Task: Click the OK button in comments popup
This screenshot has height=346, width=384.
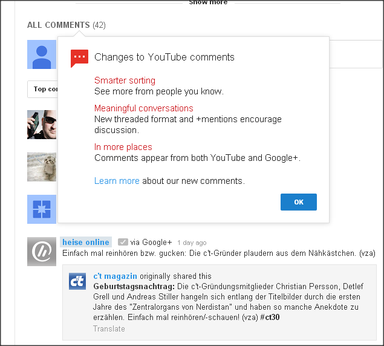Action: pyautogui.click(x=299, y=202)
